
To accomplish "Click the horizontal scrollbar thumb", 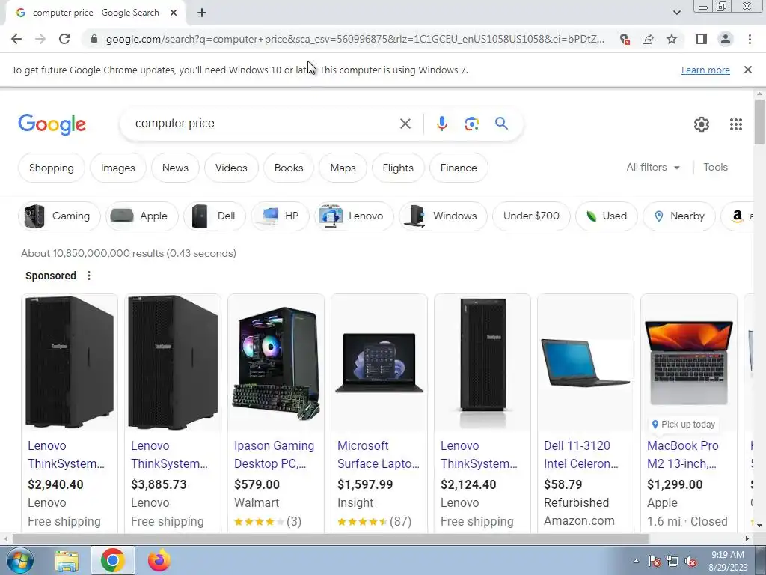I will 330,538.
